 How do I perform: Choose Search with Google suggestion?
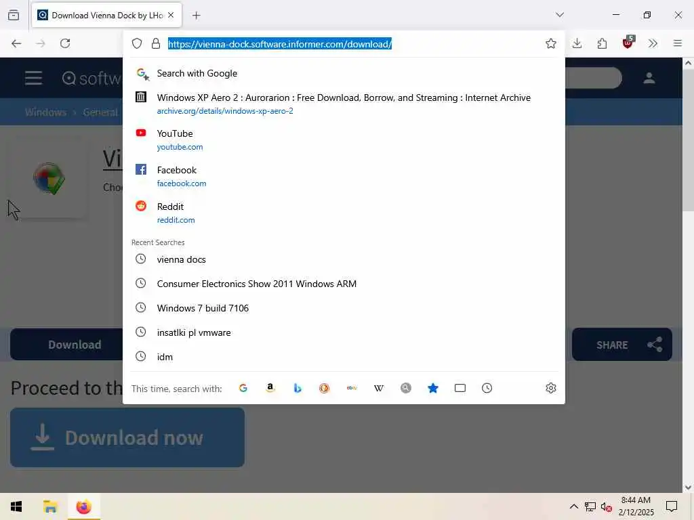tap(344, 73)
